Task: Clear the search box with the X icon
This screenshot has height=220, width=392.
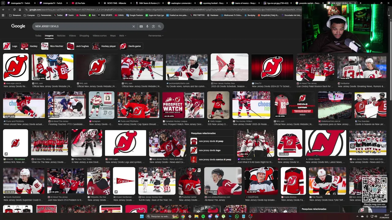Action: 134,26
